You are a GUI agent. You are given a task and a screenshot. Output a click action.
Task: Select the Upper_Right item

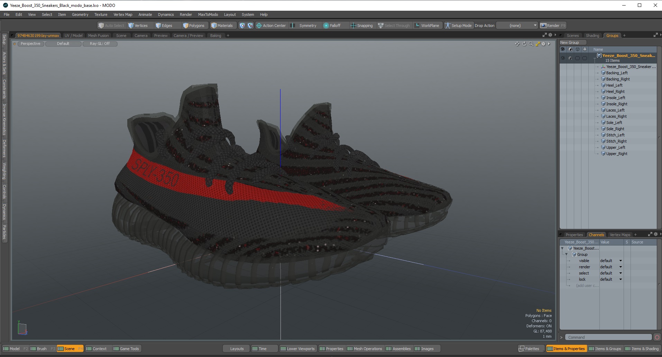616,154
